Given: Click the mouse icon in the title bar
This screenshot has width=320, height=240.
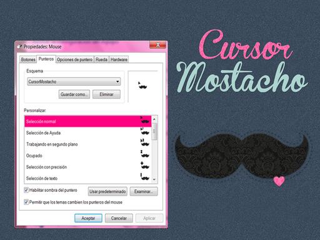Looking at the screenshot, I should [19, 46].
